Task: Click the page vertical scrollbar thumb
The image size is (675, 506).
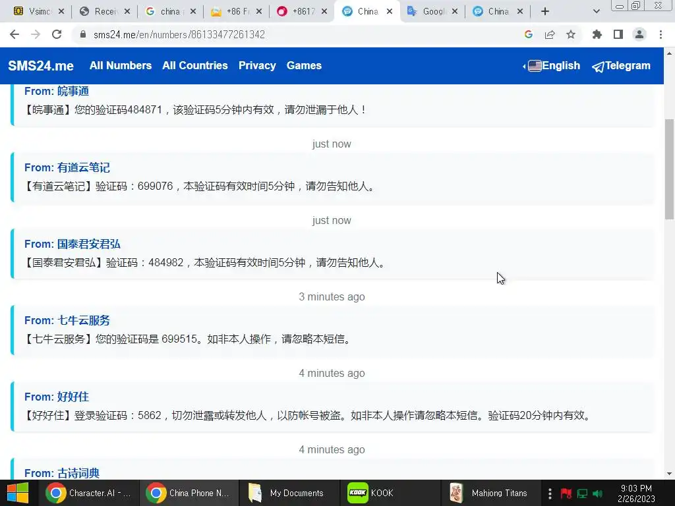Action: click(x=670, y=169)
